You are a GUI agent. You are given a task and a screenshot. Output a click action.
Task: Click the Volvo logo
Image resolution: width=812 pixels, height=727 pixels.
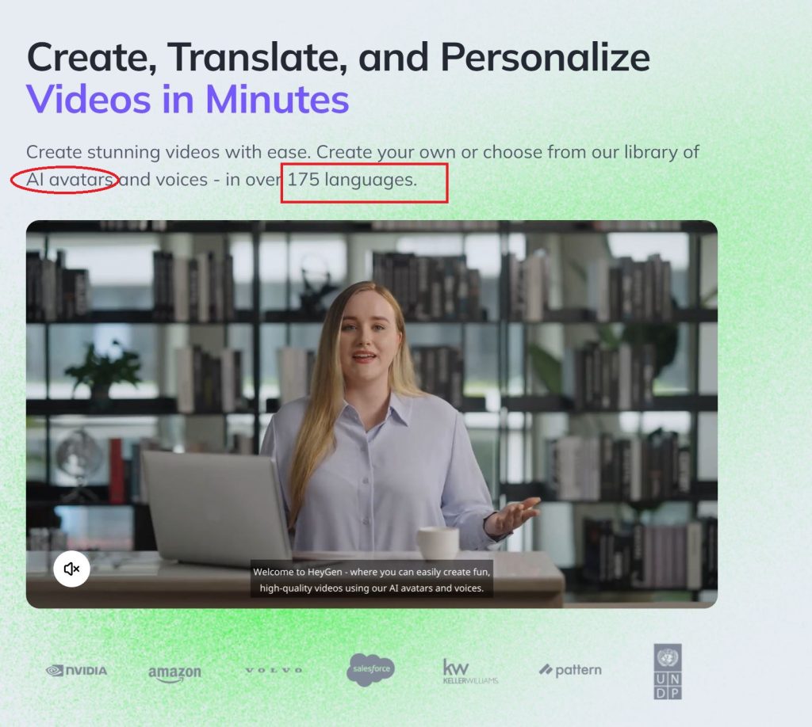click(274, 670)
